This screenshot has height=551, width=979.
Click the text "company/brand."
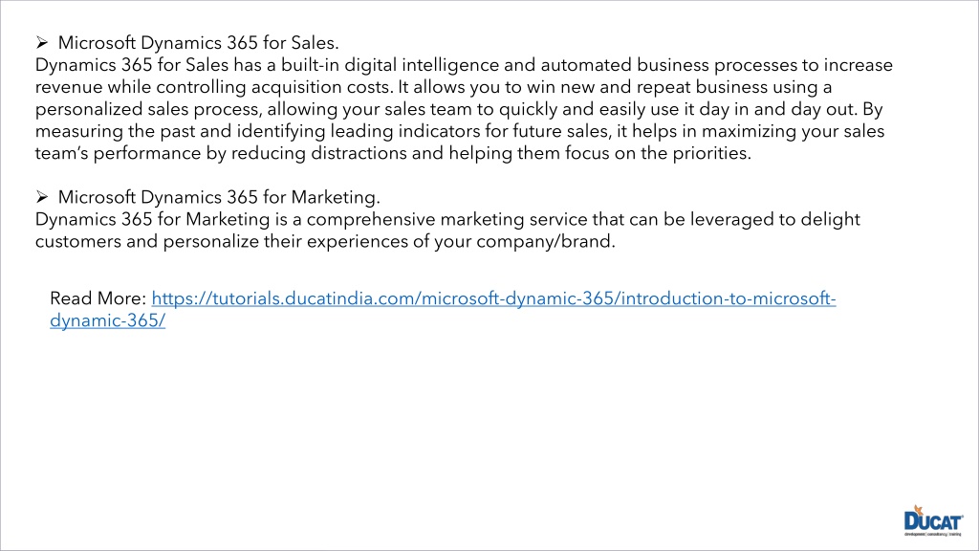546,241
